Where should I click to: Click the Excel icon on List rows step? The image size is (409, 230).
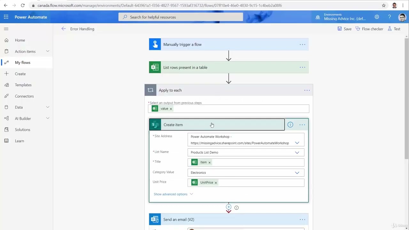(x=155, y=67)
